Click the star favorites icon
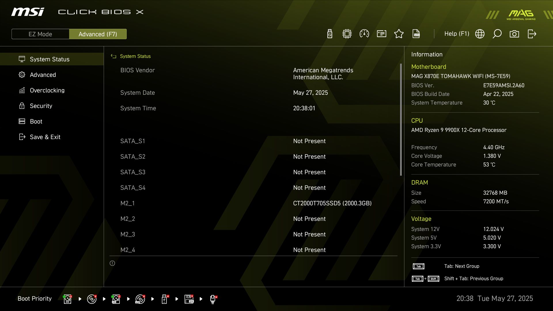Viewport: 553px width, 311px height. 399,34
